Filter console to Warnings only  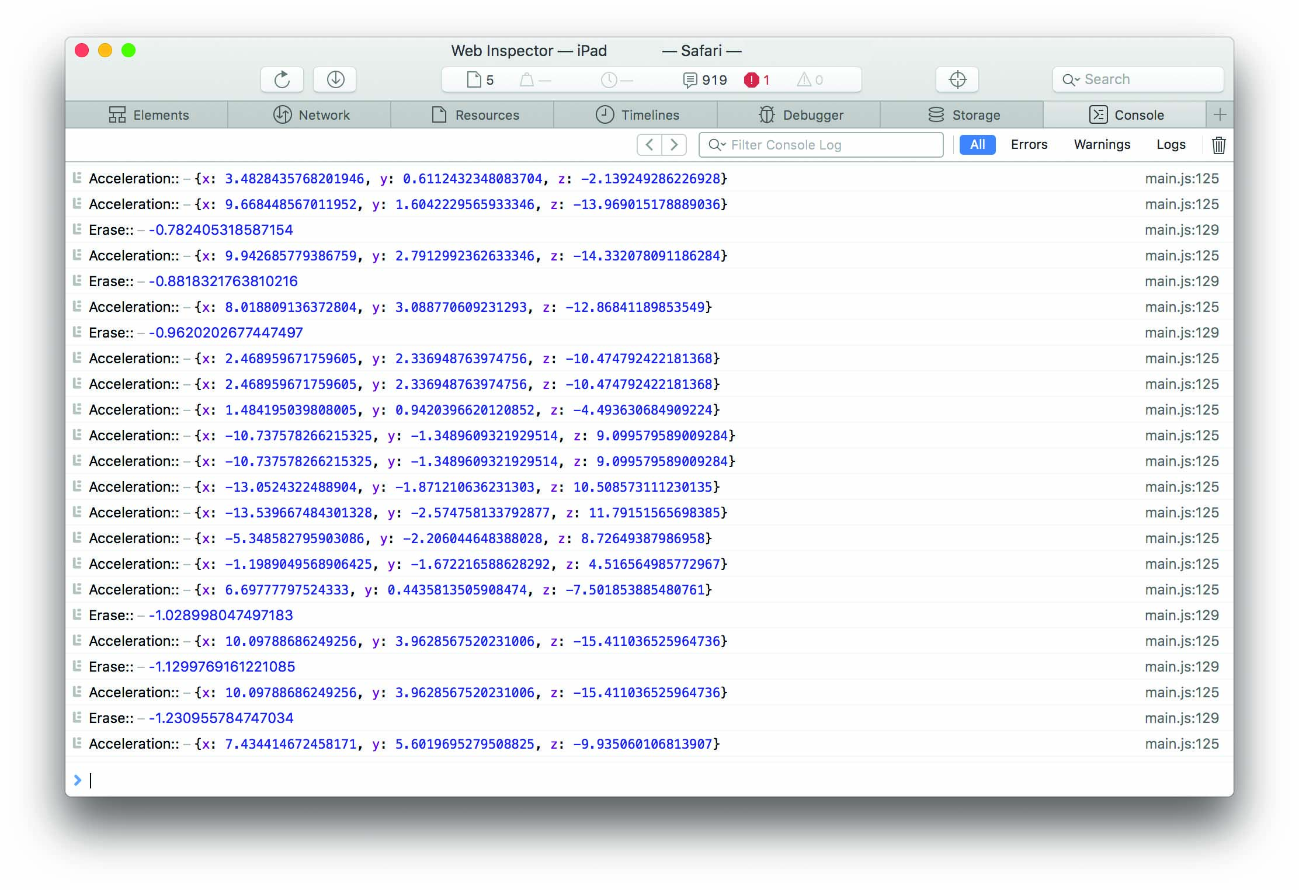click(x=1102, y=144)
